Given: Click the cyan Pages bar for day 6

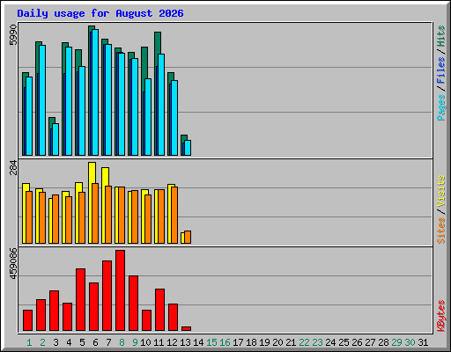Looking at the screenshot, I should [95, 92].
